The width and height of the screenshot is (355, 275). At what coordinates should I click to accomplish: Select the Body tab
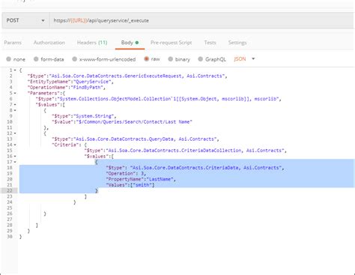130,43
